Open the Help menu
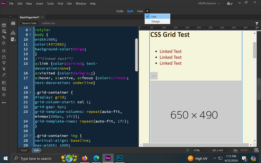Viewport: 261px width, 163px height. 93,3
